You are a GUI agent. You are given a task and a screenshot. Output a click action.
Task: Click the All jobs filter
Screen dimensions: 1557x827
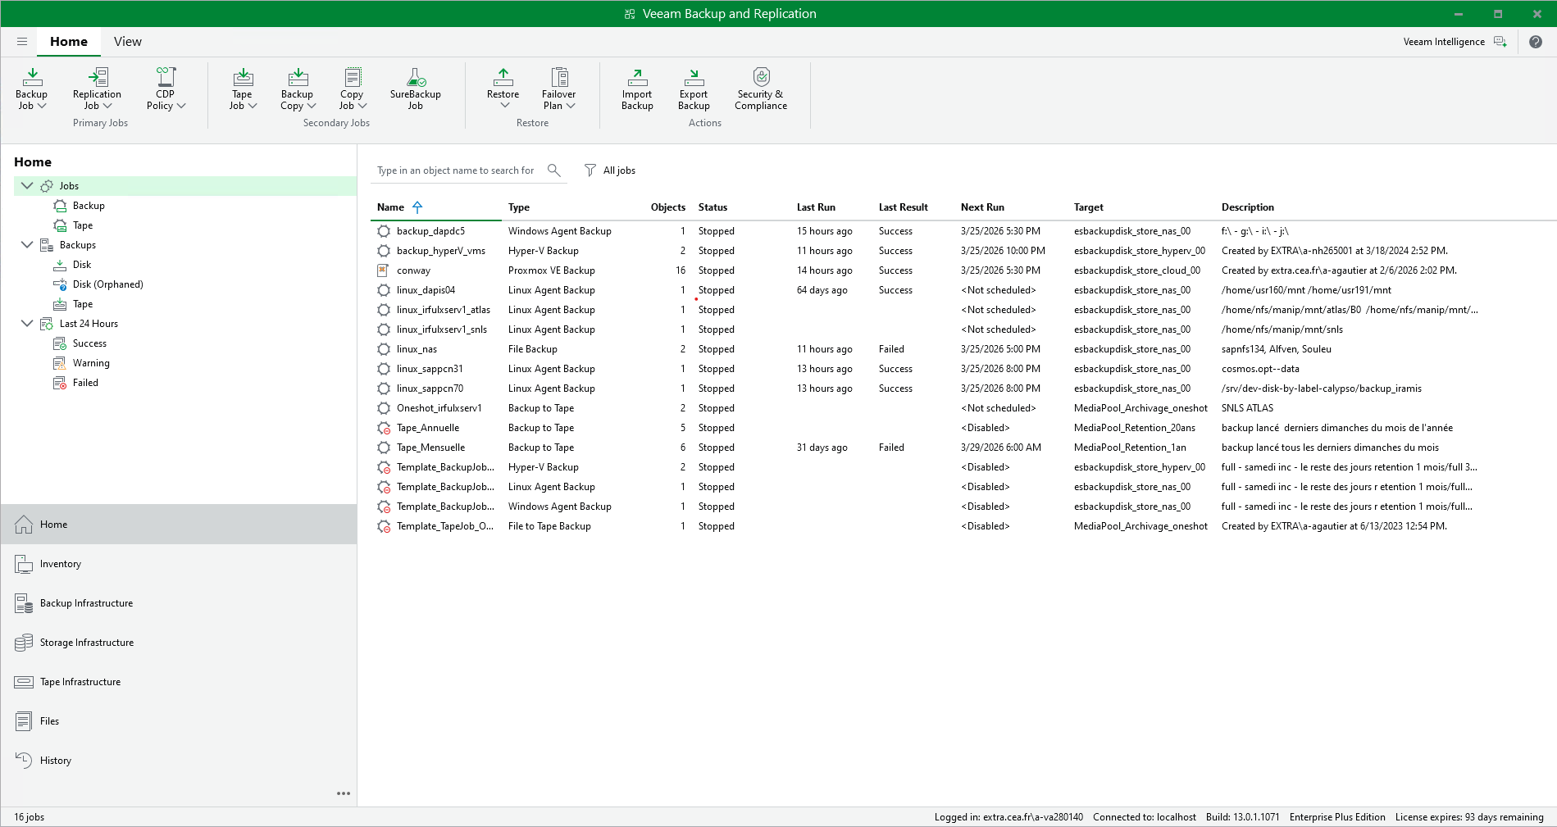[610, 170]
